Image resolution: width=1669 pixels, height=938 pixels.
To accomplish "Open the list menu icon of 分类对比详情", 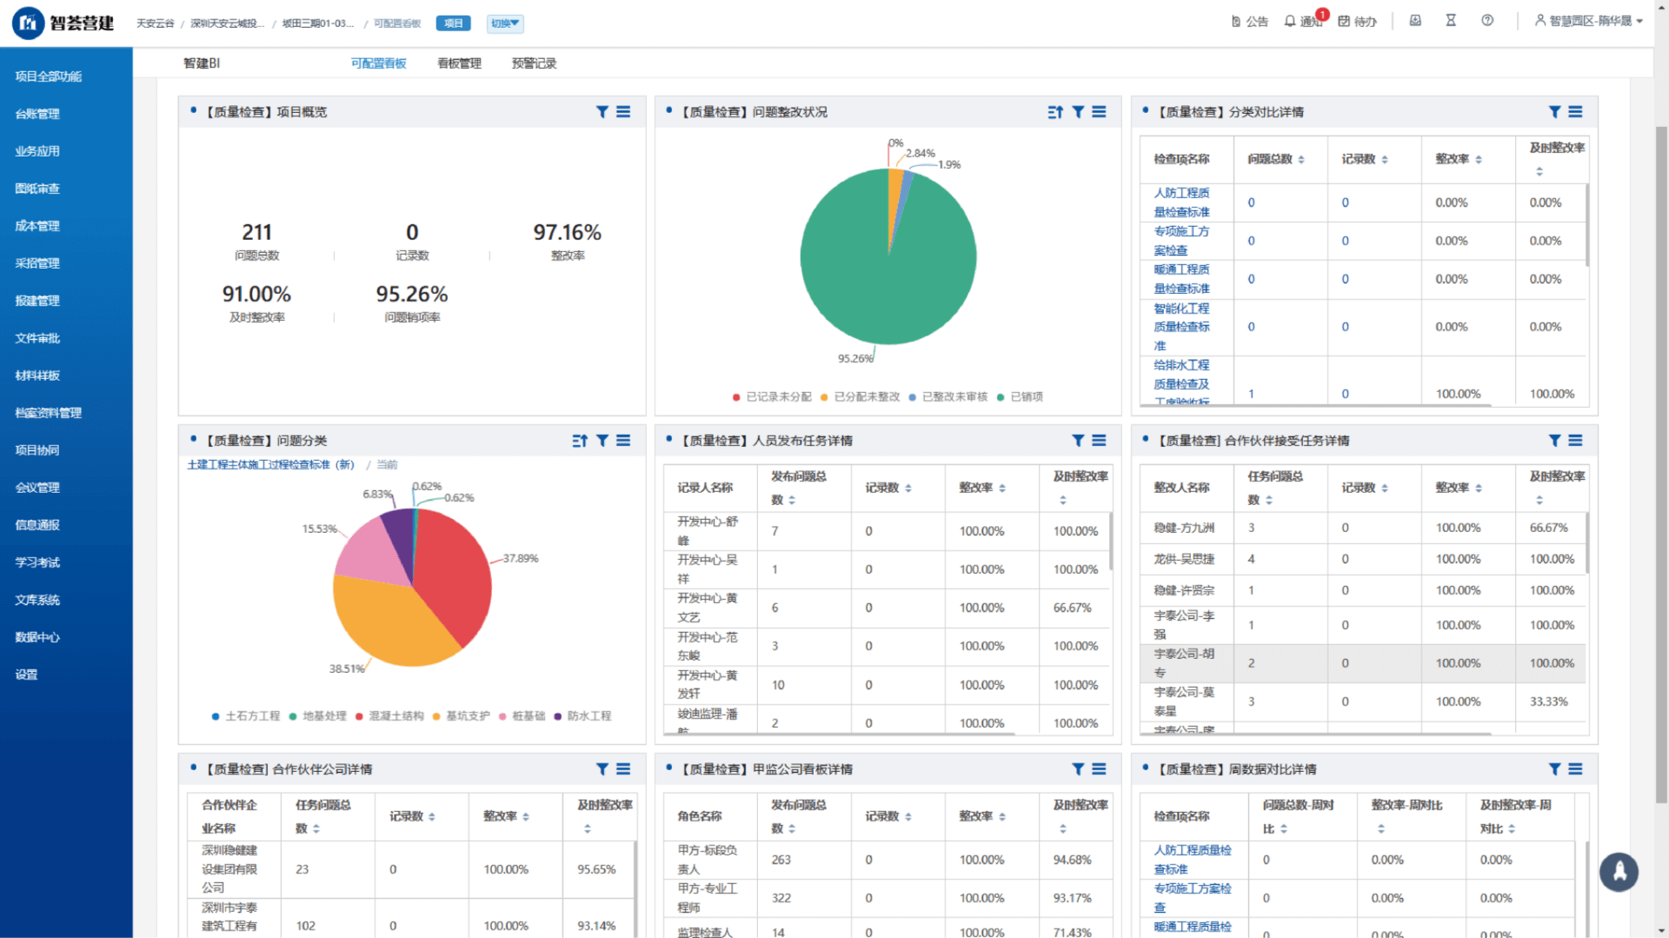I will [x=1575, y=112].
